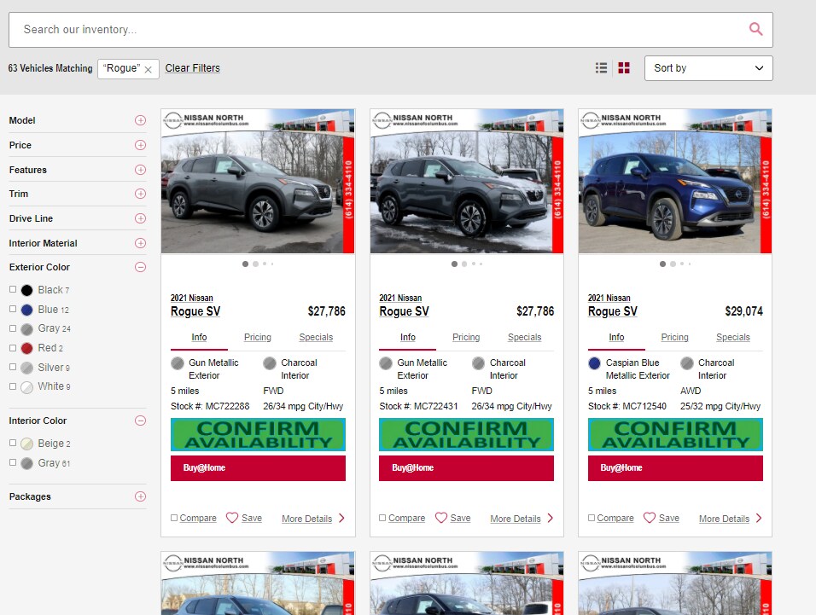Check the Red exterior color box
Viewport: 816px width, 615px height.
13,347
